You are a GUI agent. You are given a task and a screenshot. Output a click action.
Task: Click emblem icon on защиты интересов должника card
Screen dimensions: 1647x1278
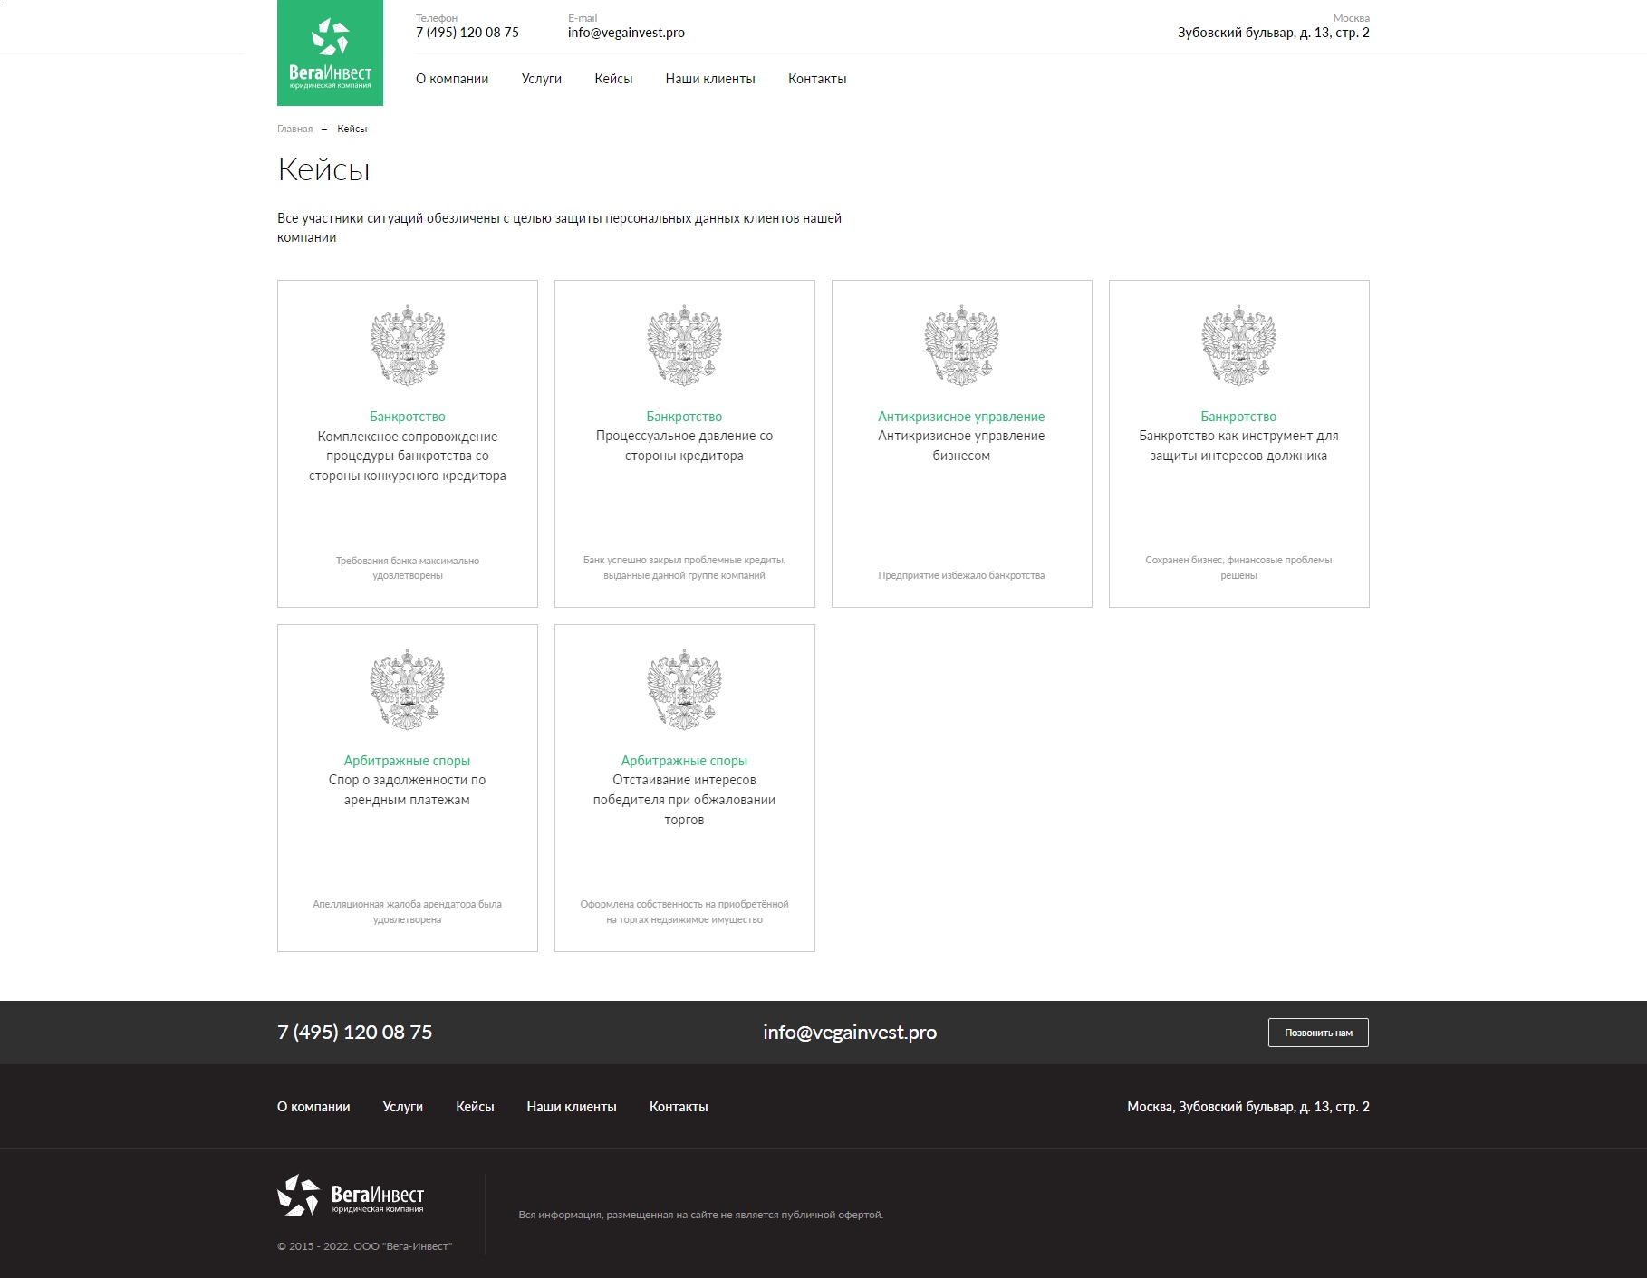pos(1238,346)
